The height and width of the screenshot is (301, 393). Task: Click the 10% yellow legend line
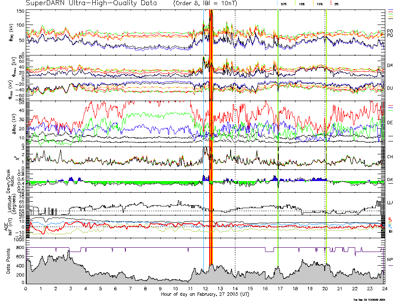tap(313, 3)
